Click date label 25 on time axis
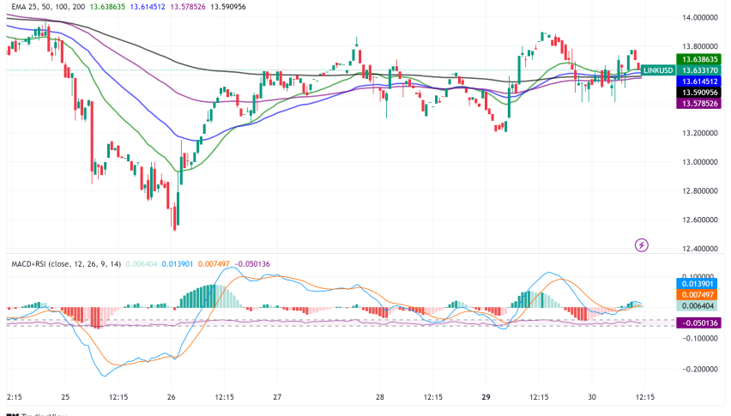This screenshot has height=416, width=731. [x=65, y=397]
